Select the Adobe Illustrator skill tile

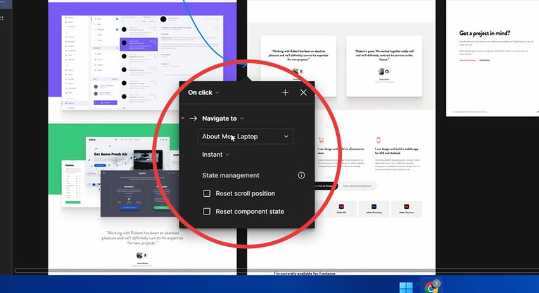coord(406,209)
